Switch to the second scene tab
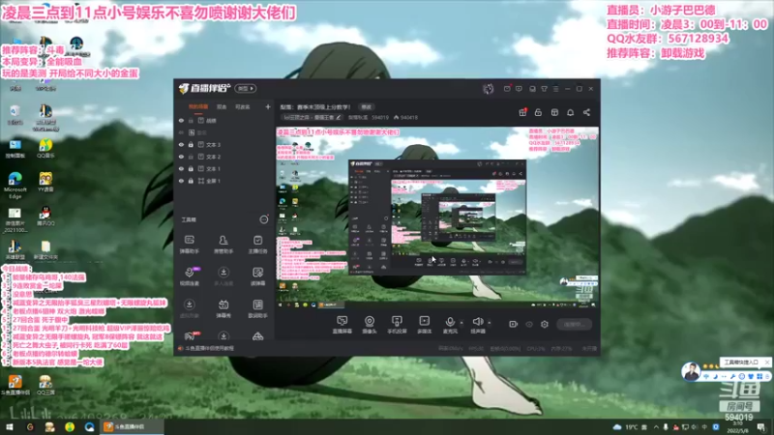774x435 pixels. pyautogui.click(x=222, y=106)
